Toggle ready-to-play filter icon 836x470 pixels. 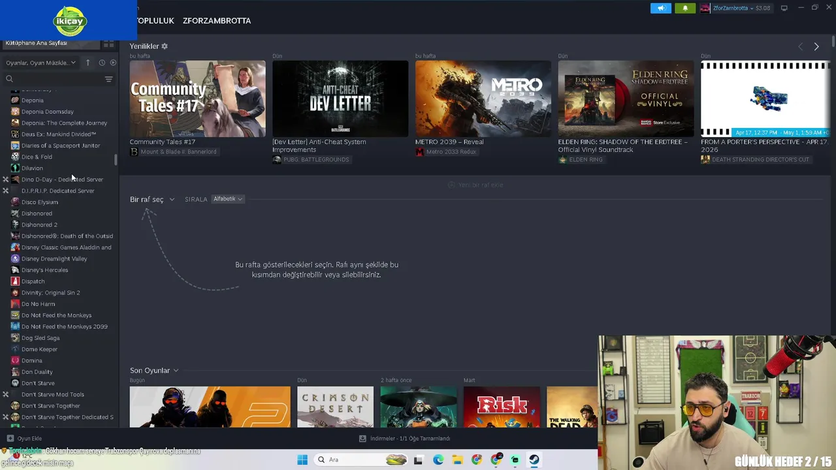click(x=113, y=63)
